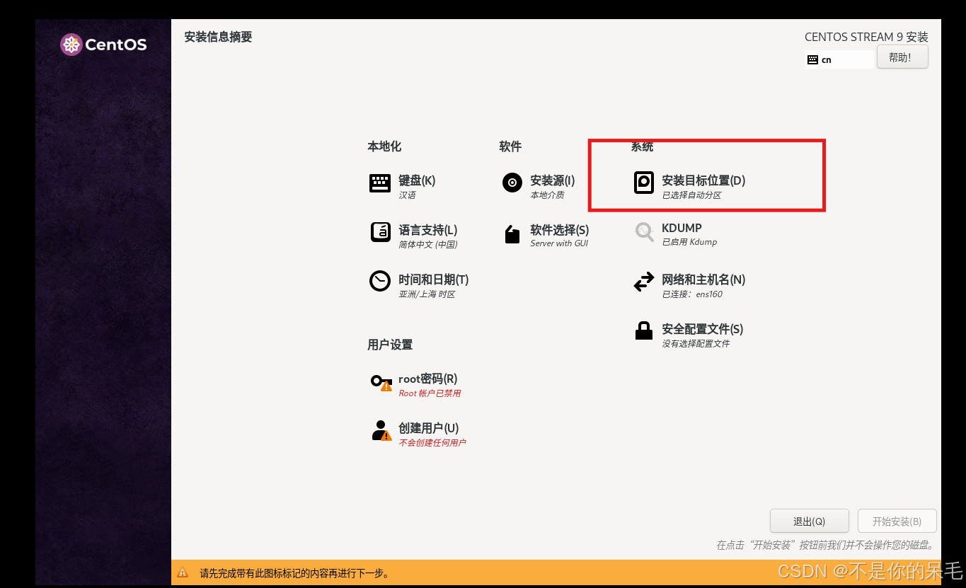Open 时间和日期(T) label
The width and height of the screenshot is (966, 588).
click(434, 279)
